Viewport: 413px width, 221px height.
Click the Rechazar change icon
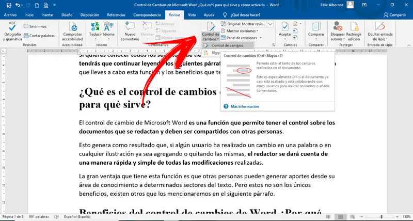[296, 24]
